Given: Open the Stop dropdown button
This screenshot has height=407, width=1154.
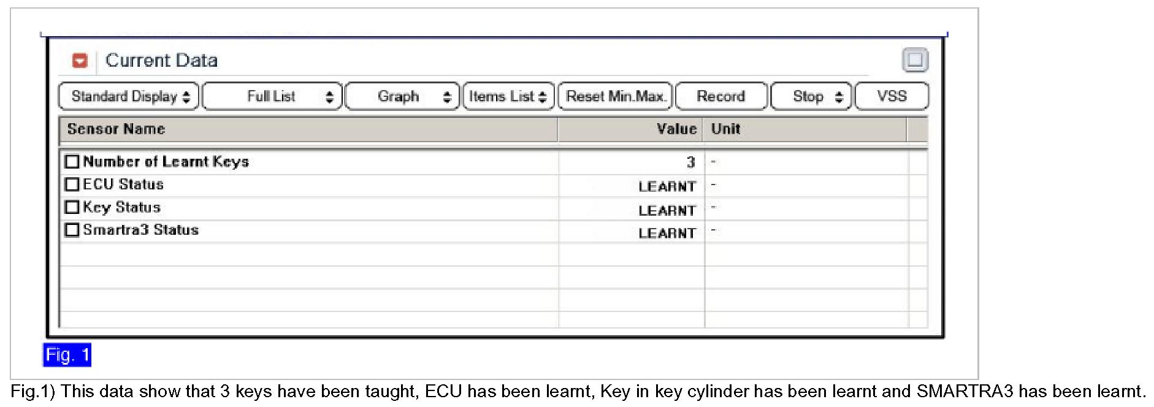Looking at the screenshot, I should tap(811, 97).
